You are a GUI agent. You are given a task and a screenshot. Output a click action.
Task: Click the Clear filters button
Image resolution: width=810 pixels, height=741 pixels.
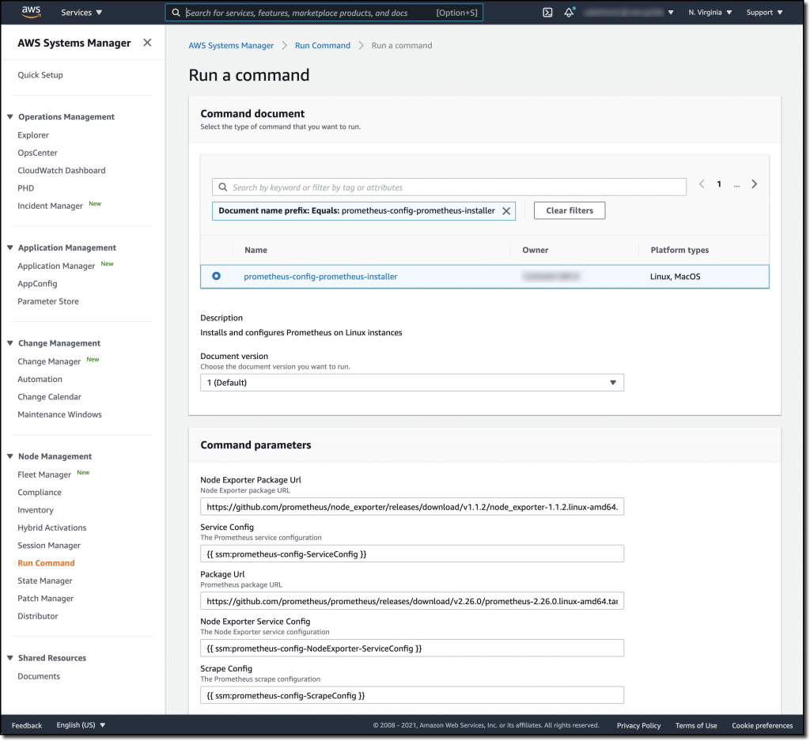[569, 210]
